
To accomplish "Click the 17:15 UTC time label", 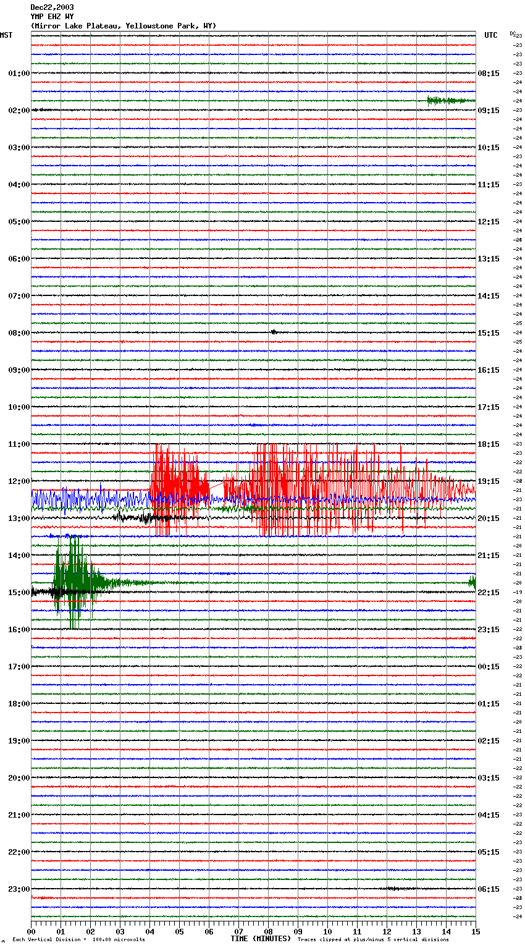I will tap(489, 407).
